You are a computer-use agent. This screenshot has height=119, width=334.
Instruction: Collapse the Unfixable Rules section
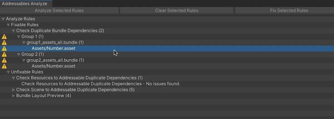click(x=8, y=72)
